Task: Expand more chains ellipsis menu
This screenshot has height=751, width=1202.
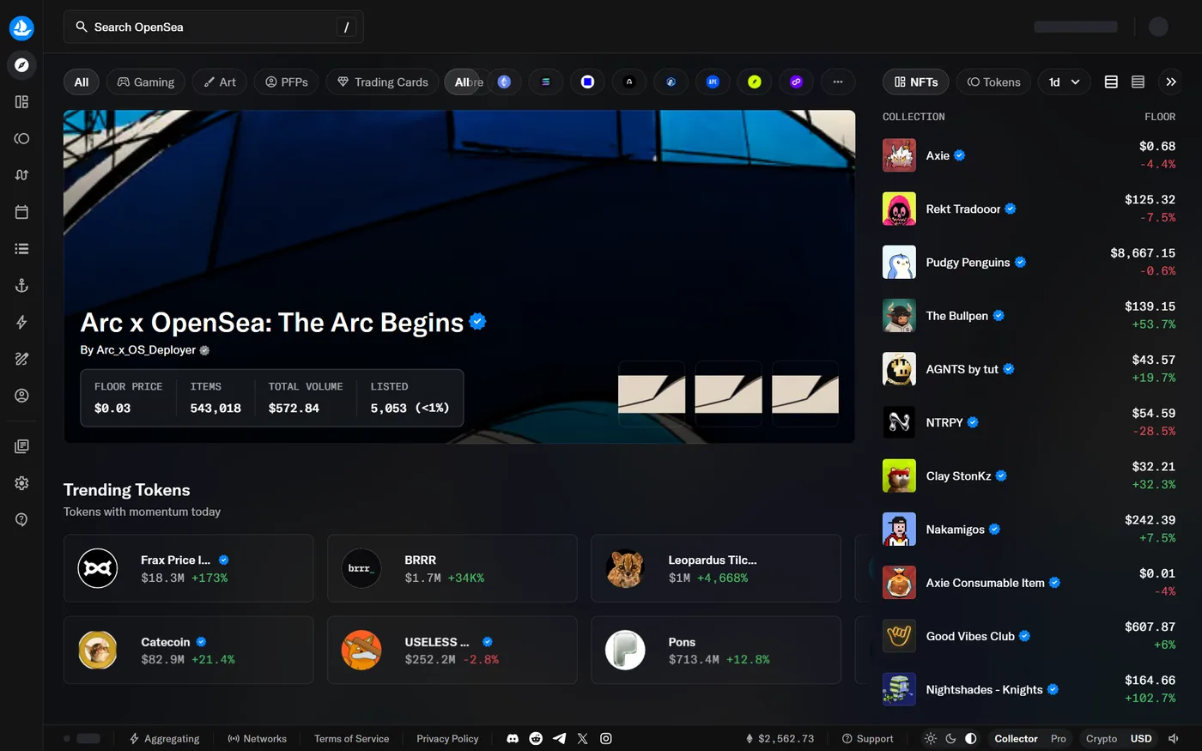Action: pos(838,82)
